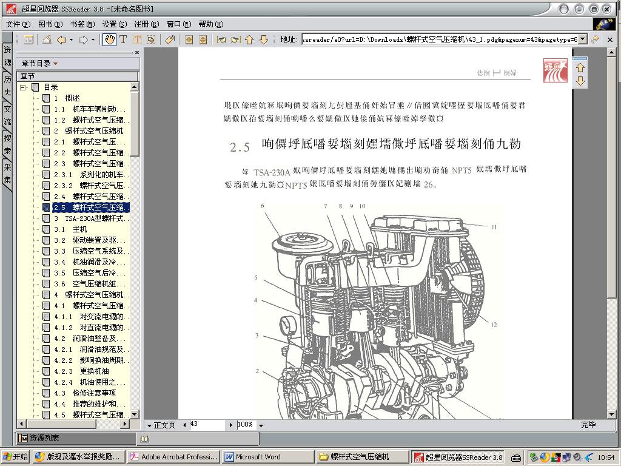
Task: Click the left pointing hand navigation icon
Action: [221, 39]
